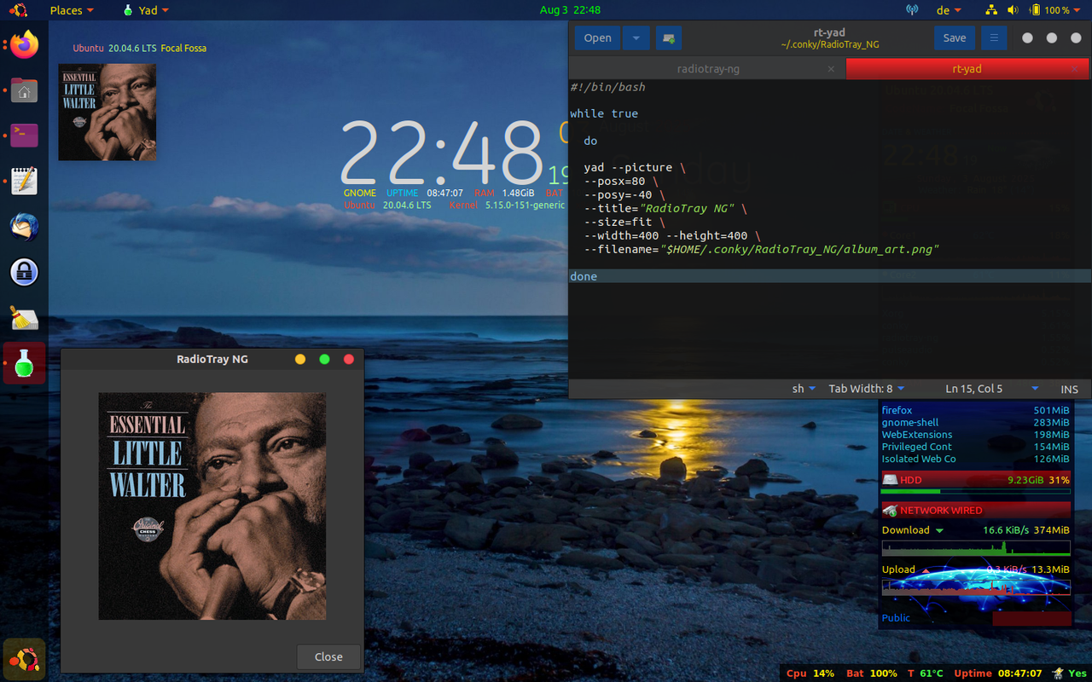1092x682 pixels.
Task: Click 'firefox' 501MiB in conky process list
Action: pos(975,410)
